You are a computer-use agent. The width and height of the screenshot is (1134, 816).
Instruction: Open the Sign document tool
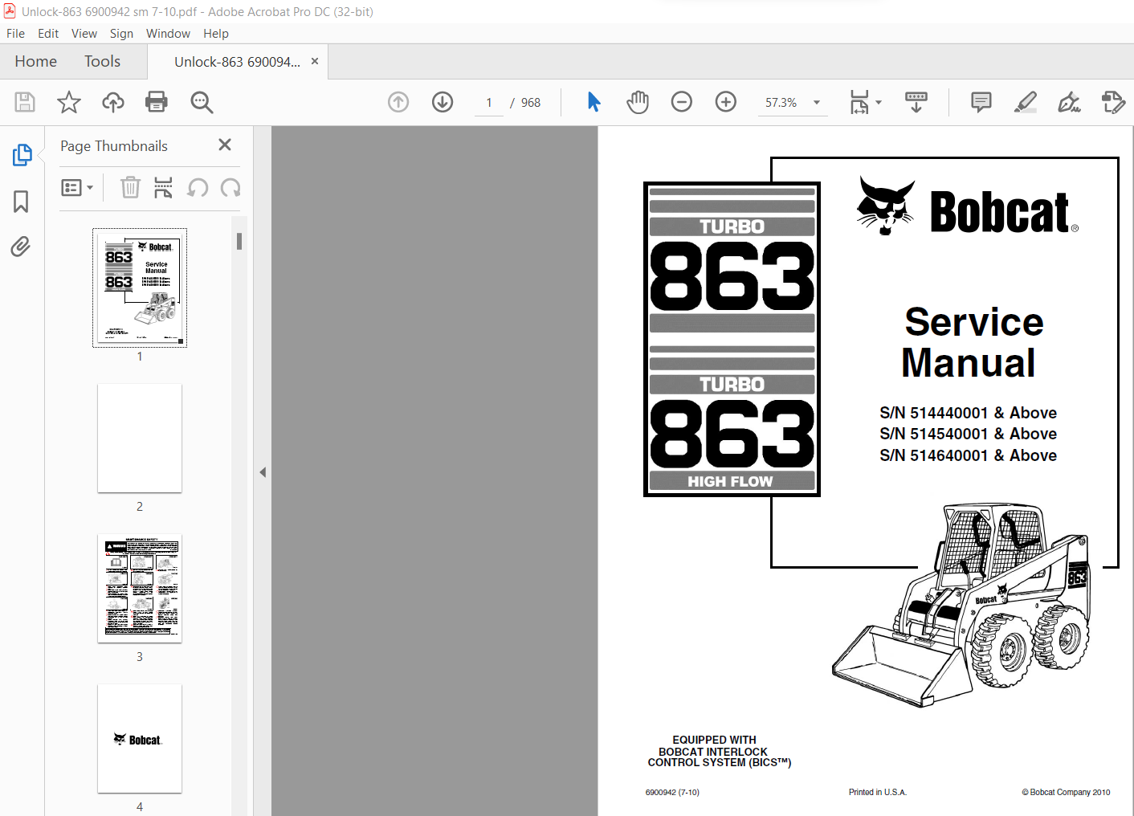pos(1070,102)
